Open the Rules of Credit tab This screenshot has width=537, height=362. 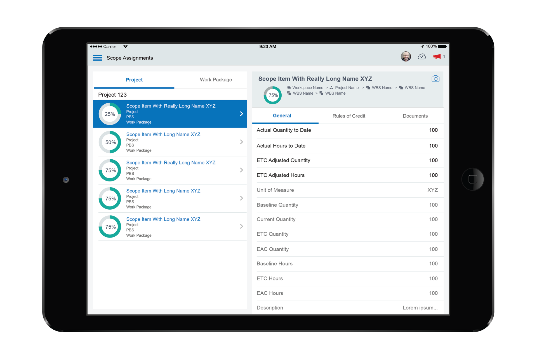pyautogui.click(x=348, y=116)
